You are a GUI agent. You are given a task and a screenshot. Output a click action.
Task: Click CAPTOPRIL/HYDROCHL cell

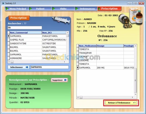[x=54, y=40]
